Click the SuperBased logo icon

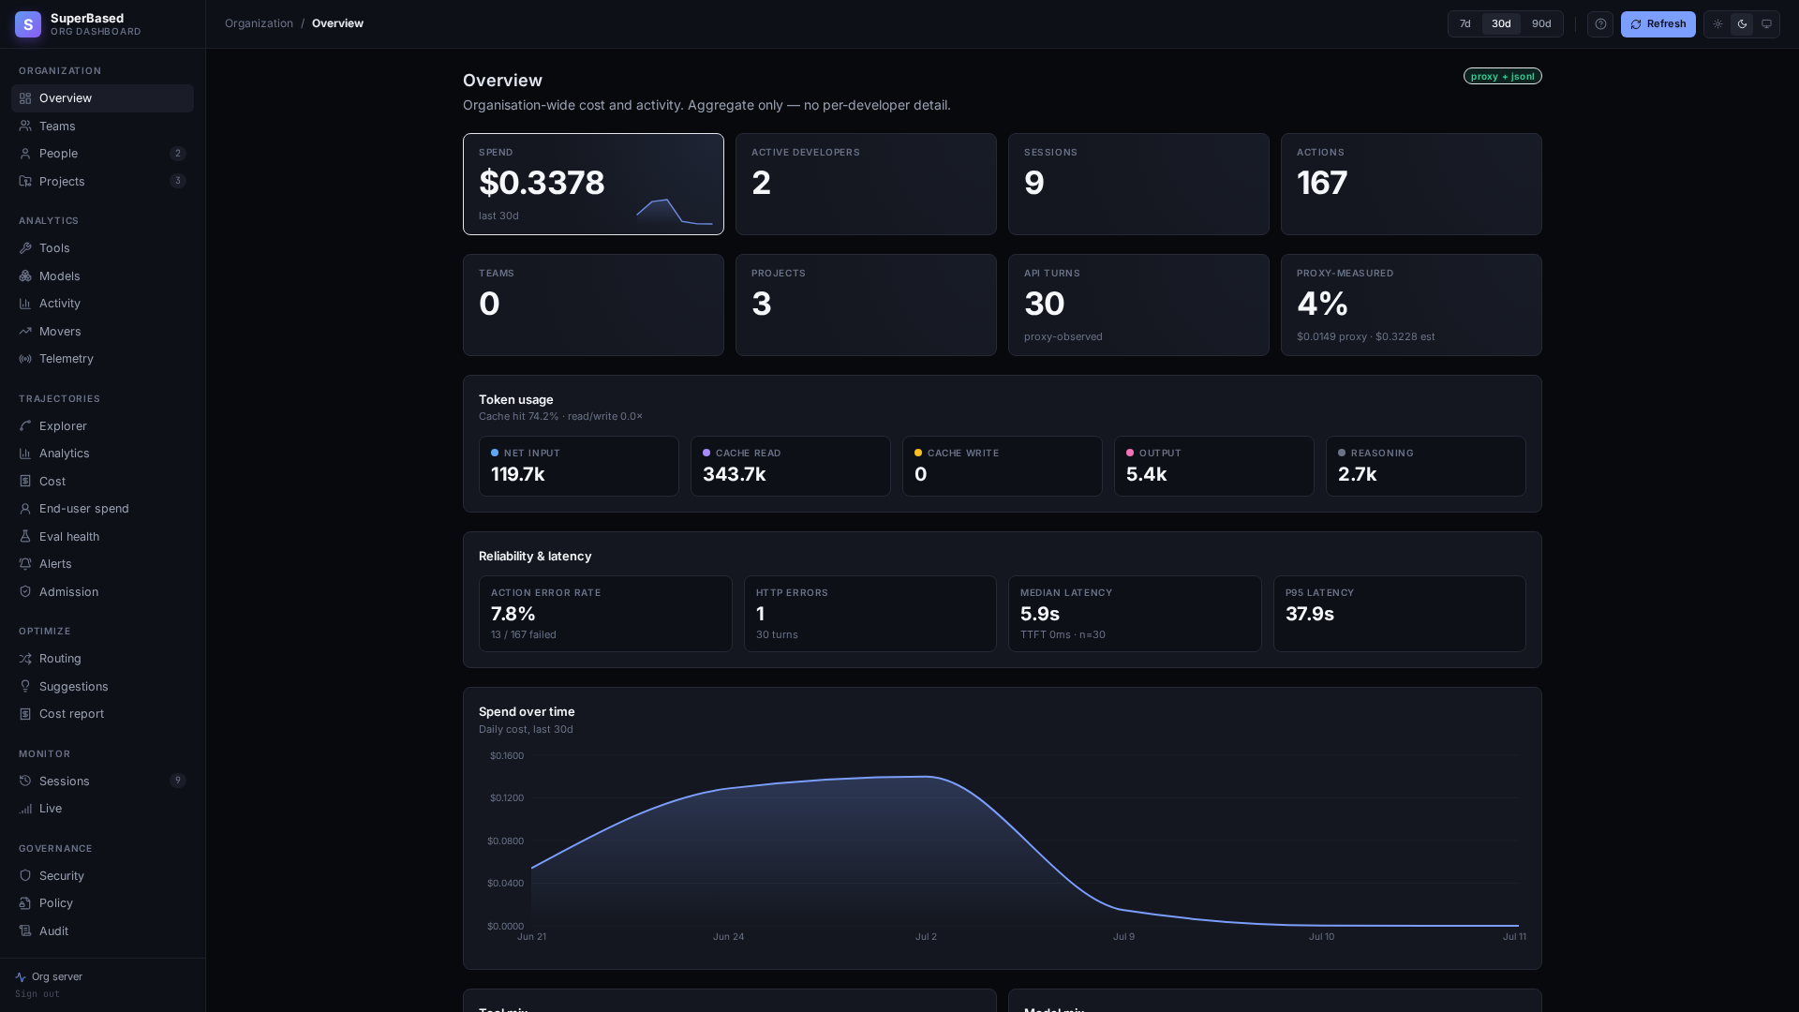click(28, 24)
